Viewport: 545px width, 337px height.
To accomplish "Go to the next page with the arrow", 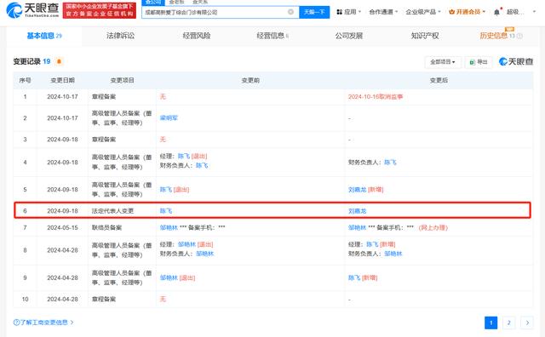I will [x=527, y=323].
